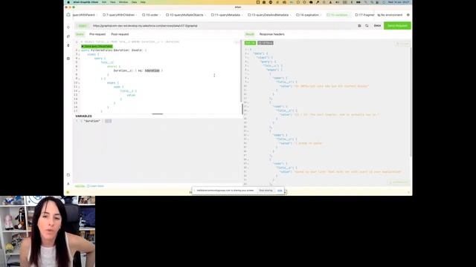
Task: Open settings gear icon at top right
Action: tap(408, 15)
